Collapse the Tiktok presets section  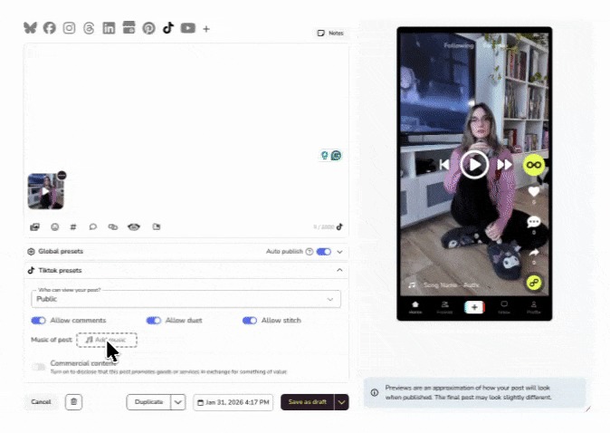[339, 270]
